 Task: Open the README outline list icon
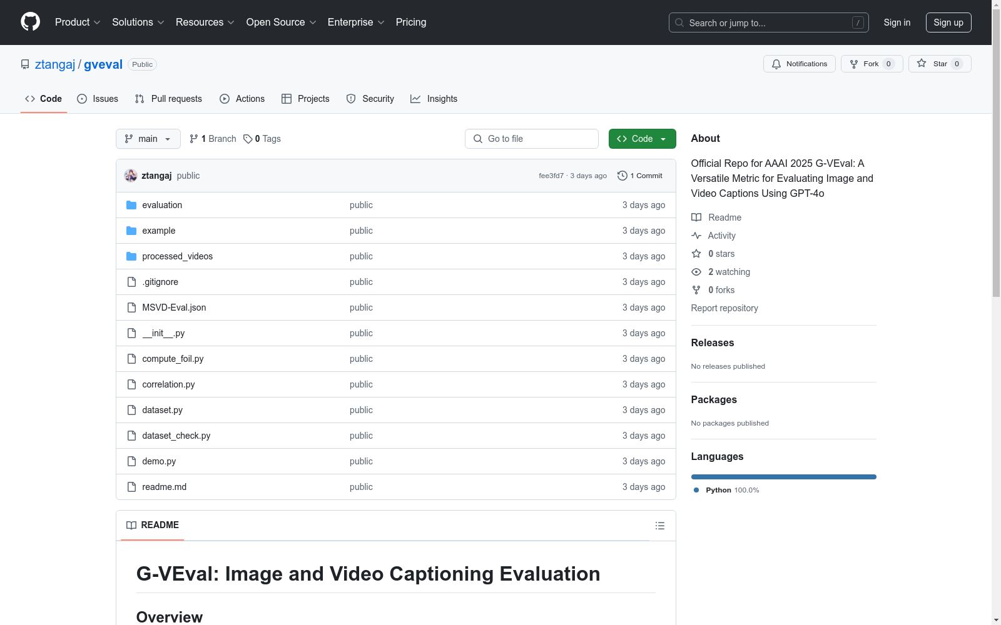click(660, 526)
